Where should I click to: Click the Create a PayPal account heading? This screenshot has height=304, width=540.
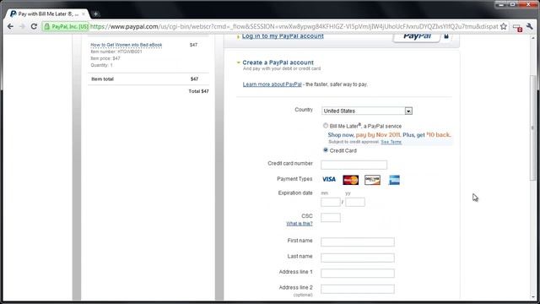(278, 62)
